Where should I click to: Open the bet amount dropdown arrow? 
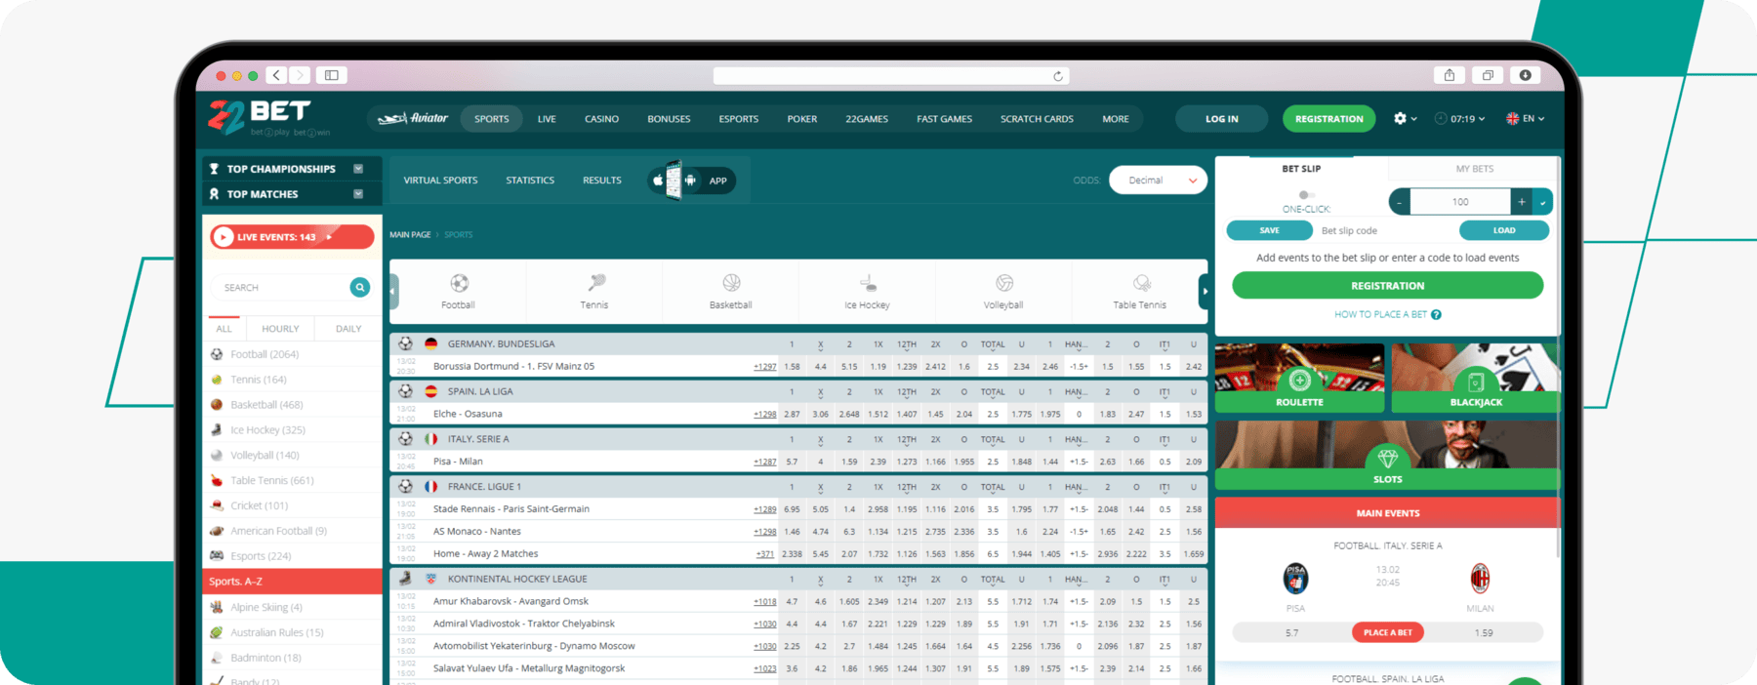pyautogui.click(x=1542, y=202)
